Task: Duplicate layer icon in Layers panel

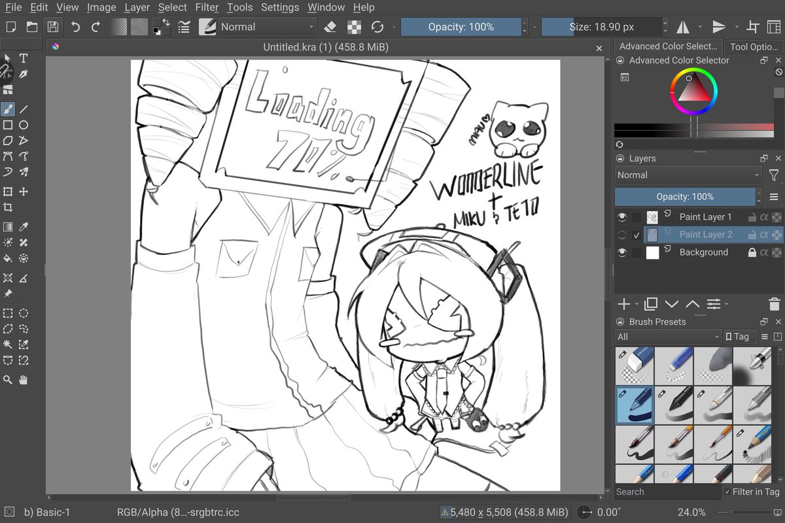Action: coord(651,304)
